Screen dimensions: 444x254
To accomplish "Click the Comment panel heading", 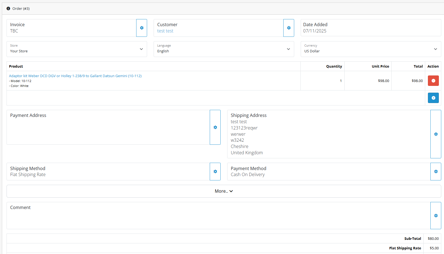I will click(x=20, y=207).
